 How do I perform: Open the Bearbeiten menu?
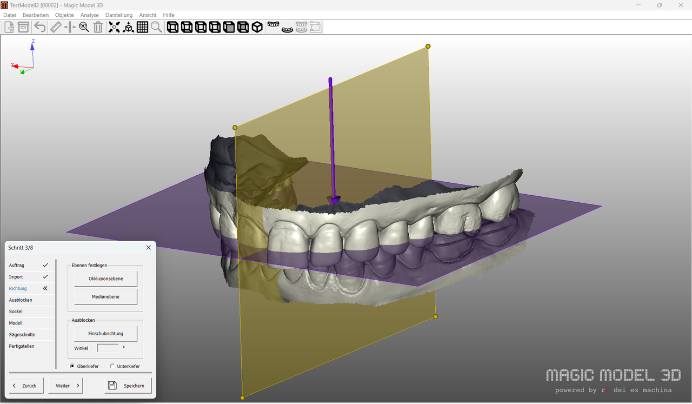pos(36,15)
